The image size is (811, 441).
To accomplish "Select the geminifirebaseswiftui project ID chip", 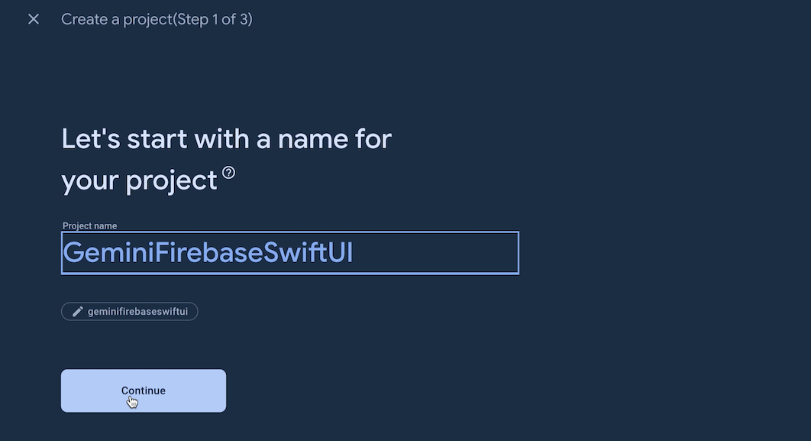I will coord(130,312).
